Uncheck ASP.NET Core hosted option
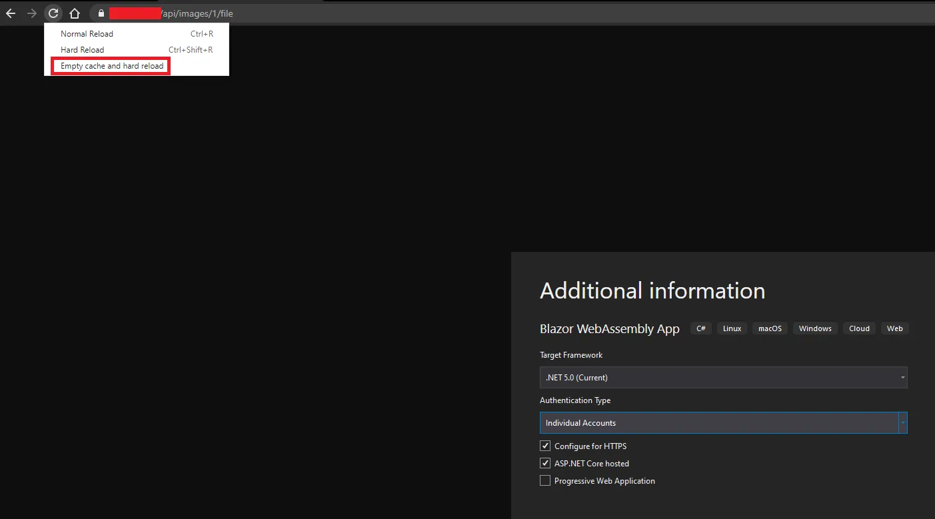The height and width of the screenshot is (519, 935). [x=545, y=464]
